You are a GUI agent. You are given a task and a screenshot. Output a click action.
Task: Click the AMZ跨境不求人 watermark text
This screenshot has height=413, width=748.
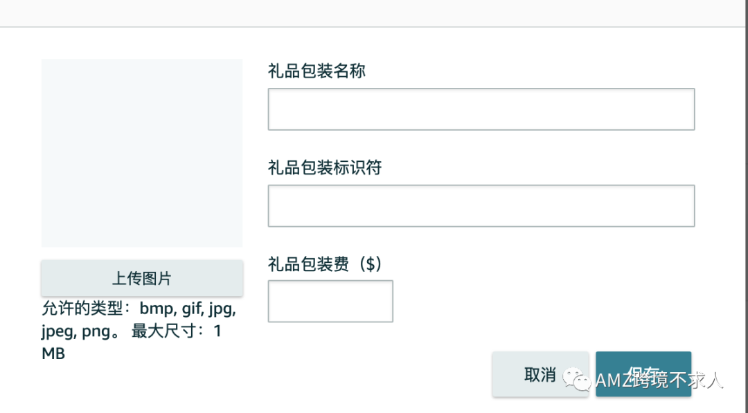coord(658,380)
